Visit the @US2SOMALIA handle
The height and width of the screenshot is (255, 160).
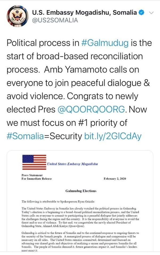click(x=55, y=20)
